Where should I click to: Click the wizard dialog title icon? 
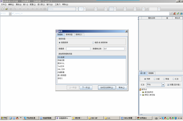tap(57, 31)
